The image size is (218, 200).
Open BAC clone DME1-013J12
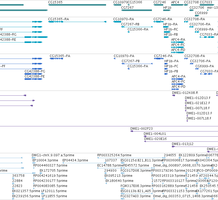(195, 147)
